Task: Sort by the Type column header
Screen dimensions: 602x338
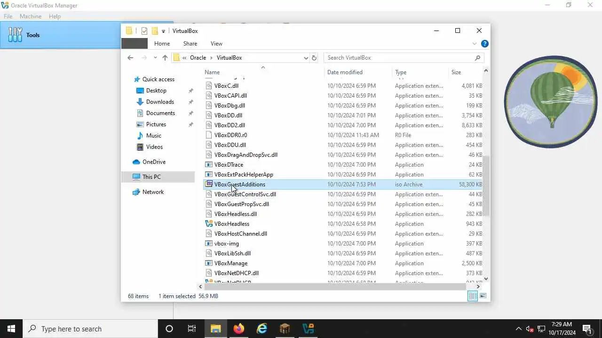Action: [x=401, y=72]
